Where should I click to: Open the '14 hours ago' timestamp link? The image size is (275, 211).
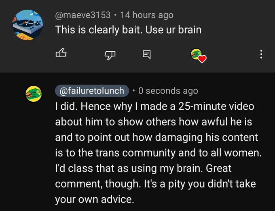[147, 15]
